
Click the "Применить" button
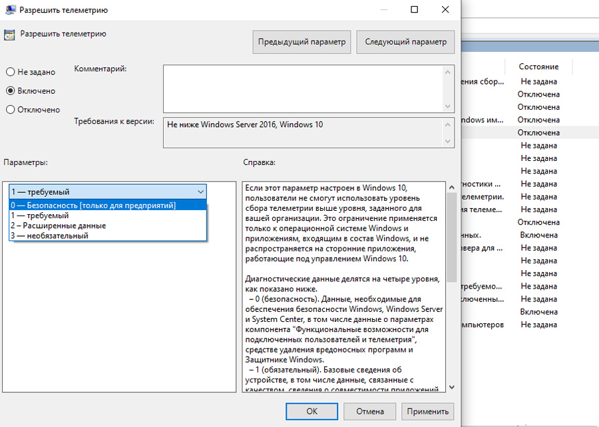[428, 411]
